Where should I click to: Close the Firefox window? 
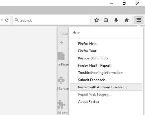138,3
